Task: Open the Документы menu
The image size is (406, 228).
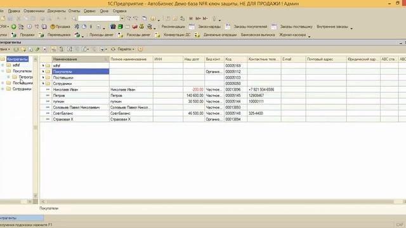Action: point(56,11)
